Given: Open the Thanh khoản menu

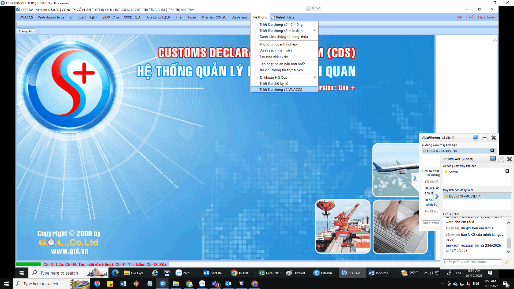Looking at the screenshot, I should click(x=186, y=17).
